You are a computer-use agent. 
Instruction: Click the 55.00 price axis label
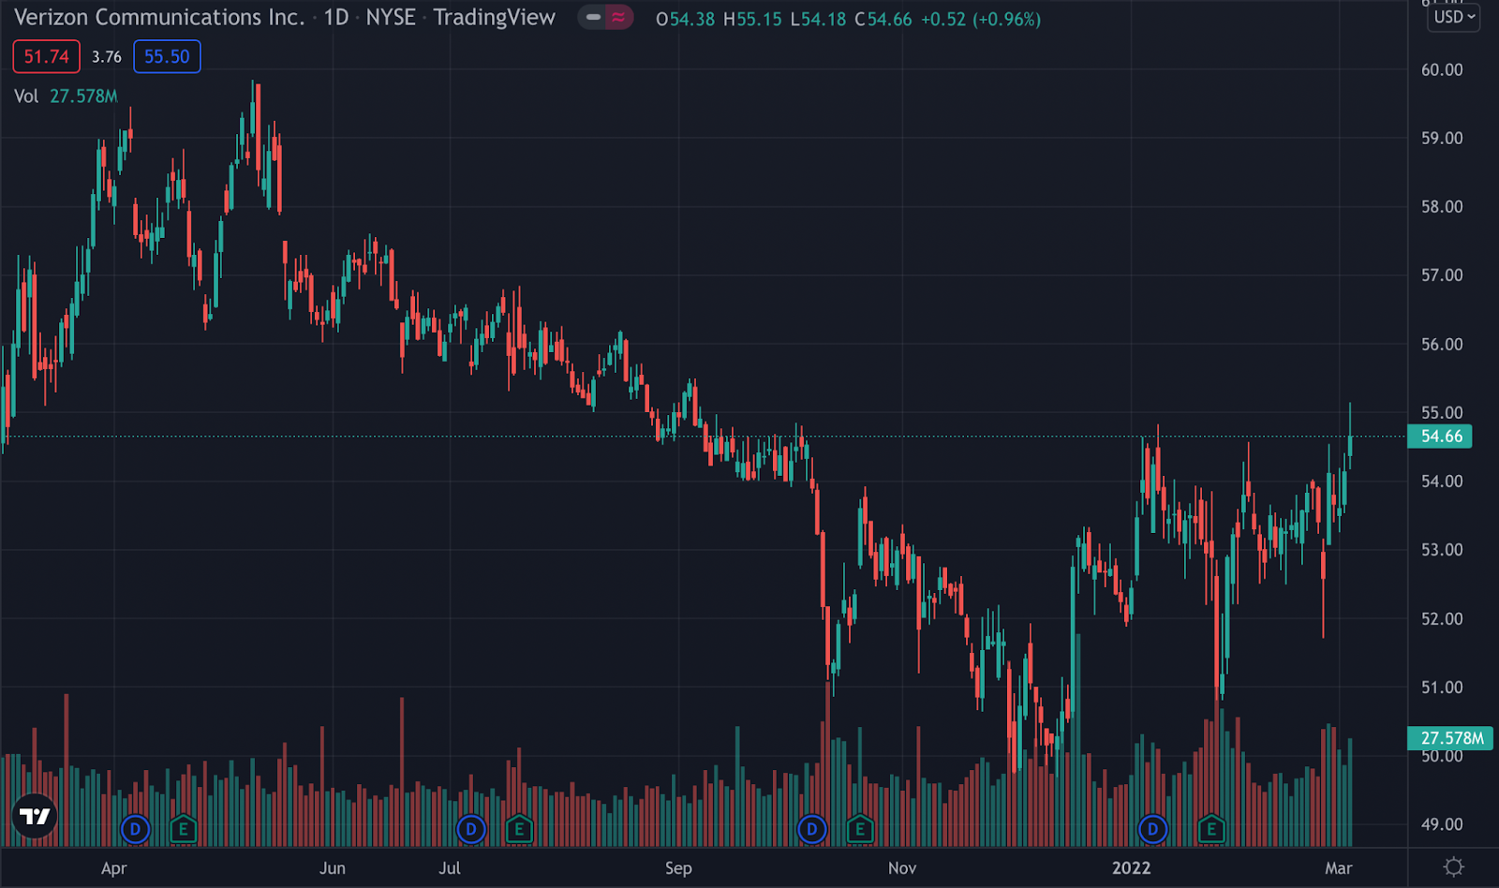tap(1442, 412)
